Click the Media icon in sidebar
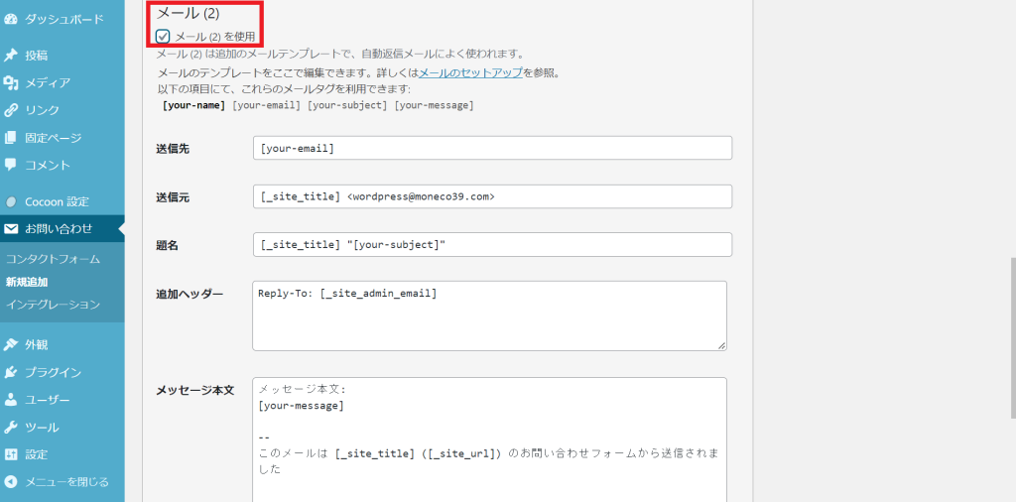Viewport: 1016px width, 502px height. pyautogui.click(x=11, y=82)
